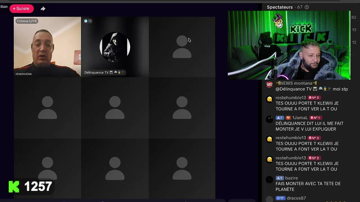Click the 1257 viewer counter overlay
The image size is (360, 202).
click(x=38, y=187)
